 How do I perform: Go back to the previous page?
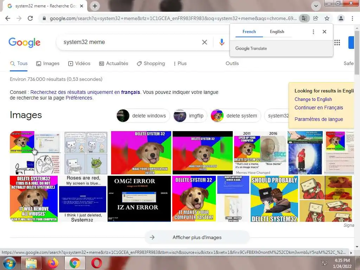8,18
